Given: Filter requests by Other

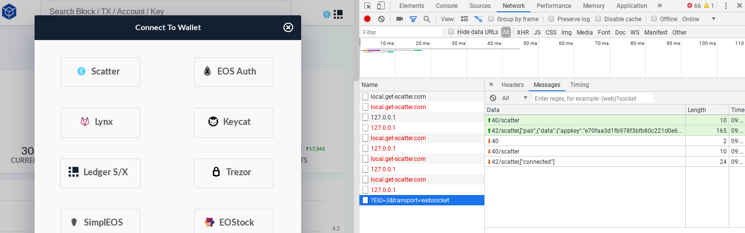Looking at the screenshot, I should (679, 32).
